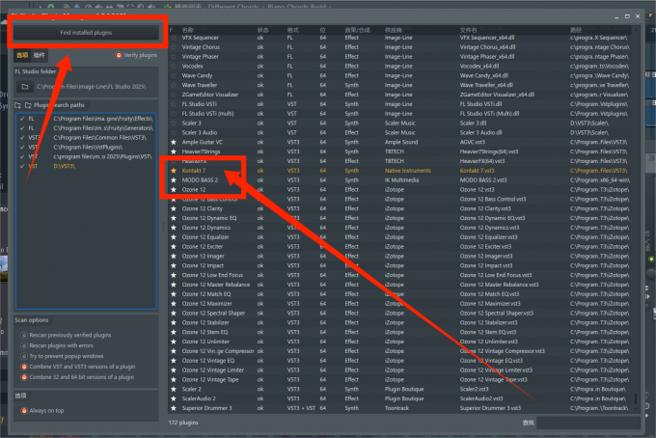Select the Ozone 12 Low End Focus row
Viewport: 656px width, 438px height.
point(400,275)
